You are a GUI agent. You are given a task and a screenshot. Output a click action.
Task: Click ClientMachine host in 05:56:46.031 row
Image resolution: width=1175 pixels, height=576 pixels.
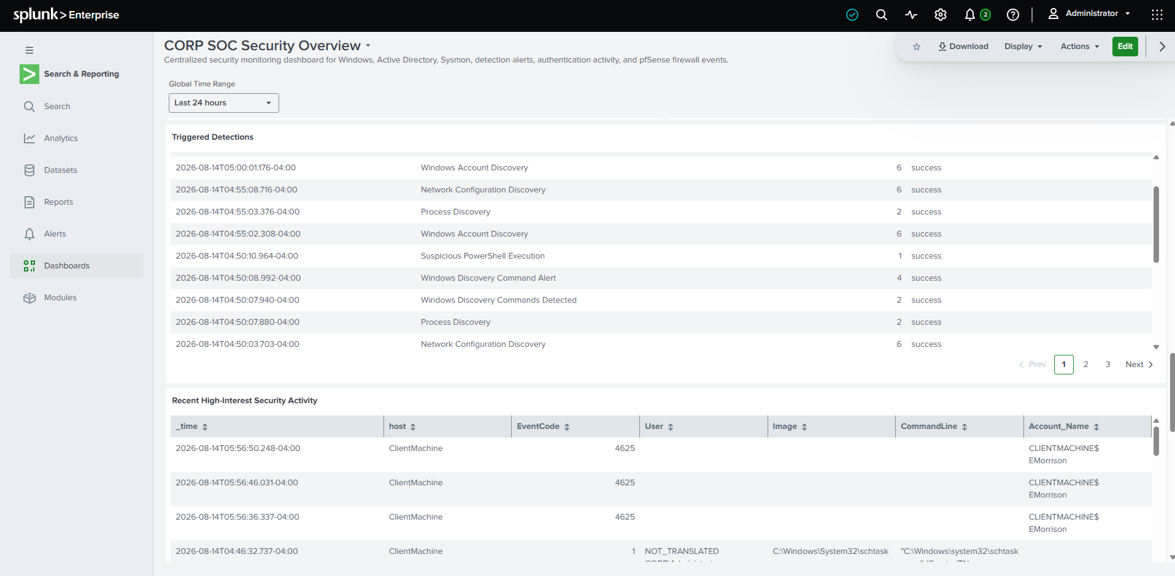[x=416, y=483]
